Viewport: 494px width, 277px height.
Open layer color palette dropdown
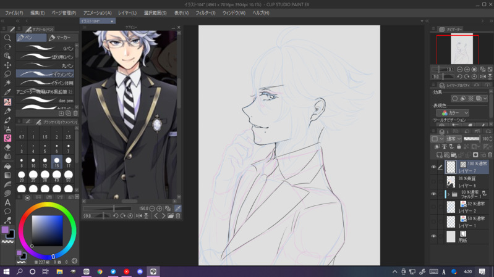click(437, 139)
